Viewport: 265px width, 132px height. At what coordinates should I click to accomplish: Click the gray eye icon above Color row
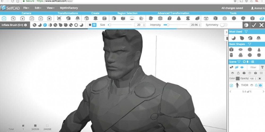coord(233,73)
